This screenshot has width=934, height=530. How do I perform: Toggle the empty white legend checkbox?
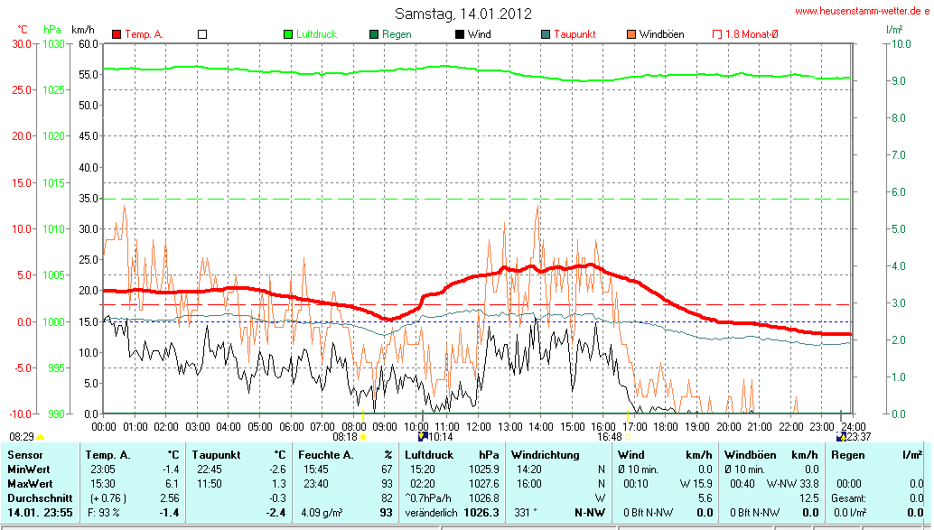point(202,34)
